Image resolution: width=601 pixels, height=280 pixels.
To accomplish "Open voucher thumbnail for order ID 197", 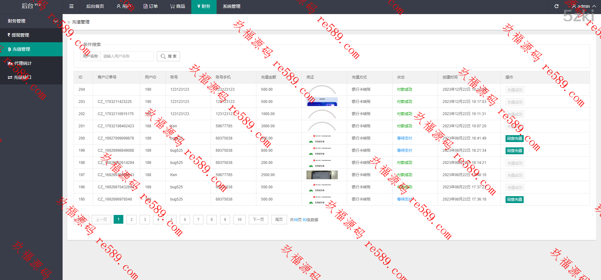I will [322, 175].
